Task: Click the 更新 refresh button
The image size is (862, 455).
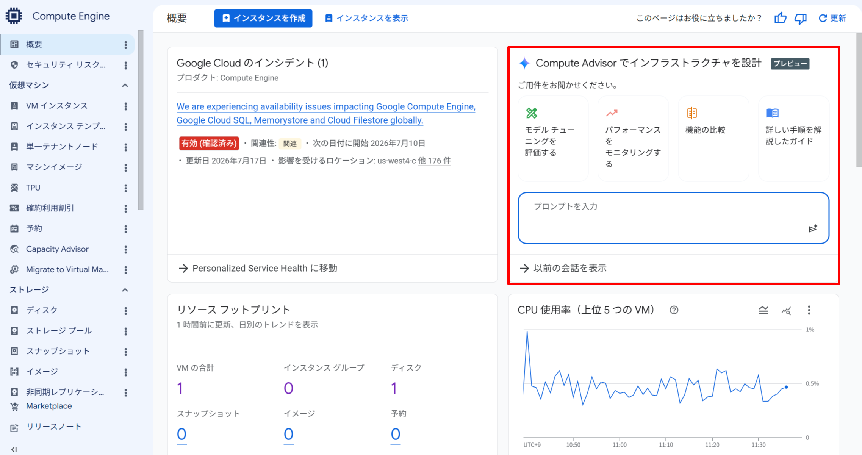Action: click(x=832, y=18)
